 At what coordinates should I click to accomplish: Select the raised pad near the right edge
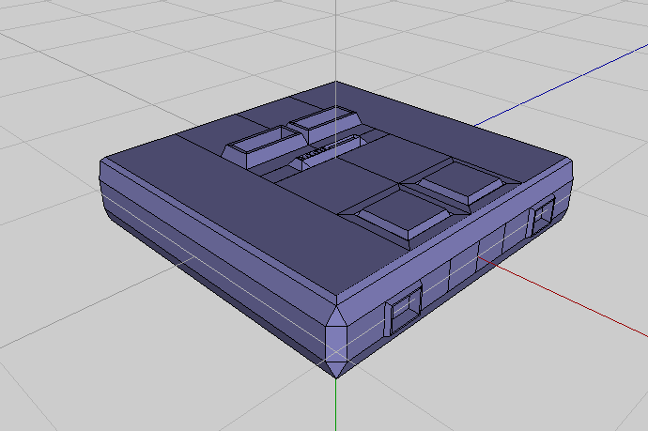tap(463, 183)
